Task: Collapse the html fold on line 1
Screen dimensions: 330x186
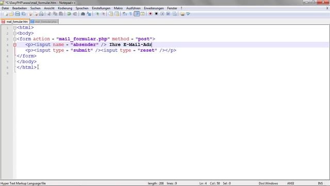Action: [x=15, y=27]
